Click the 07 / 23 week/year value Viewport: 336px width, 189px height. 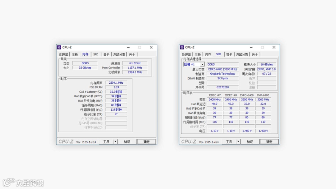coord(267,74)
